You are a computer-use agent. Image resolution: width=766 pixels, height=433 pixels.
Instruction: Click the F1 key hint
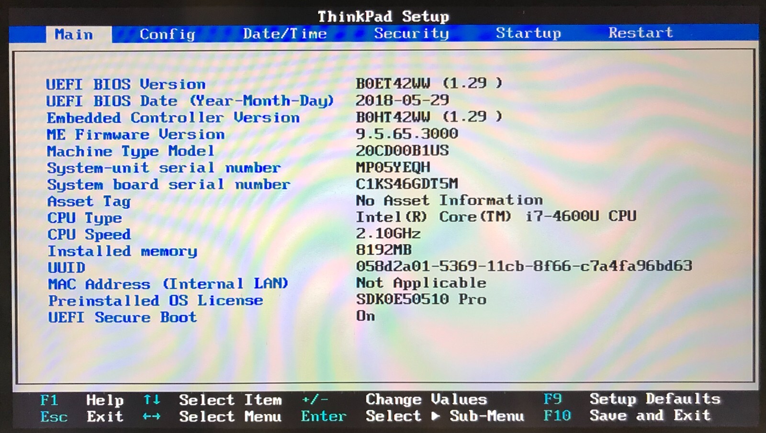pyautogui.click(x=49, y=400)
